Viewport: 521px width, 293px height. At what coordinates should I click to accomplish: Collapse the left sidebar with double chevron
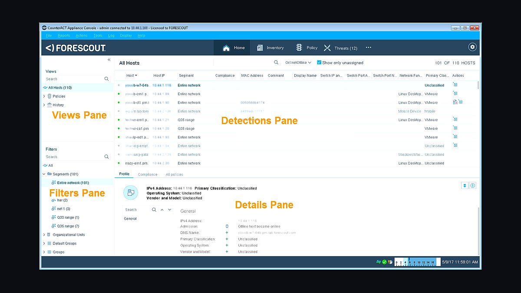109,60
